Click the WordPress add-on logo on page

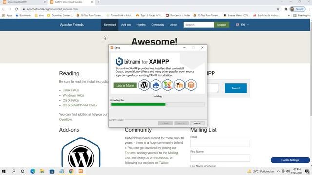(81, 152)
